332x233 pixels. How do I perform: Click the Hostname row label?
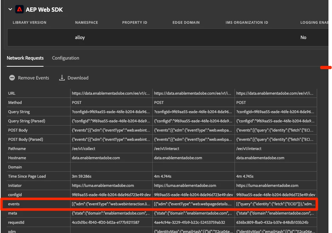(17, 158)
